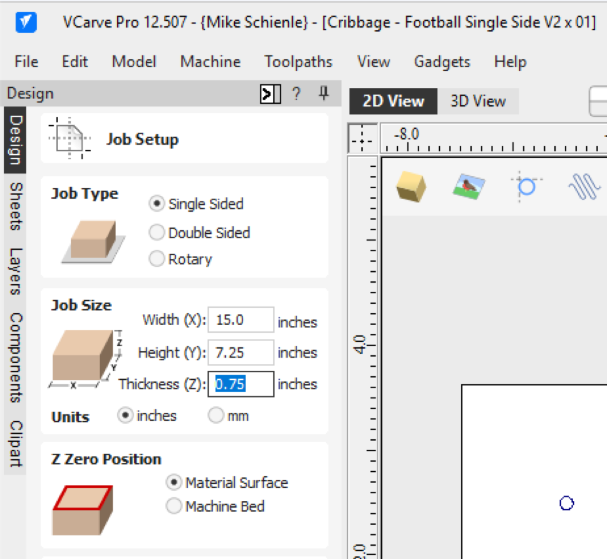Open the Machine menu
The height and width of the screenshot is (559, 607).
210,62
